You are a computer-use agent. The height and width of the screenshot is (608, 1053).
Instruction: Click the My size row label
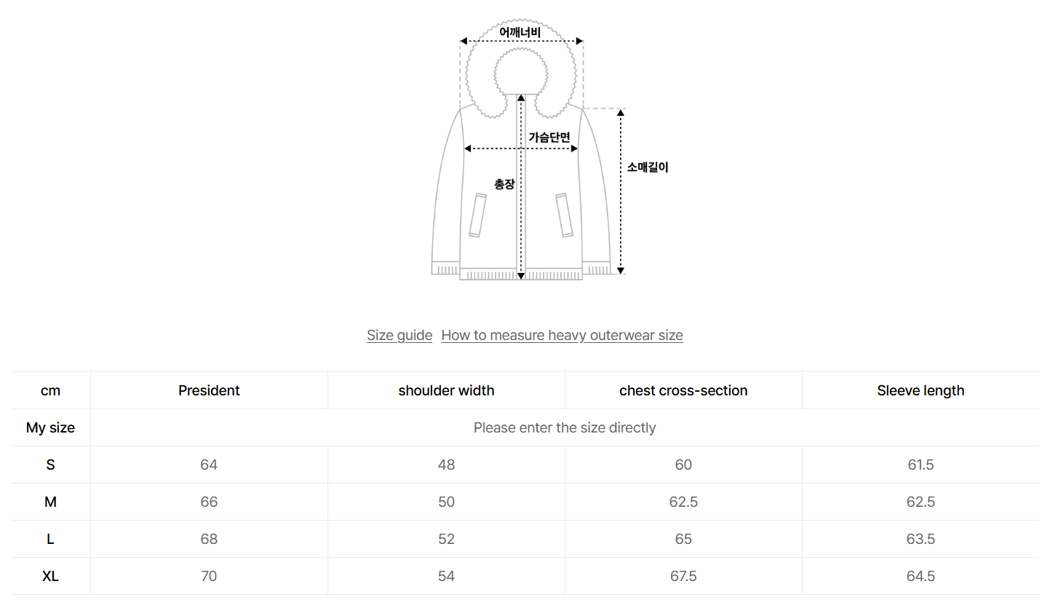(x=50, y=427)
